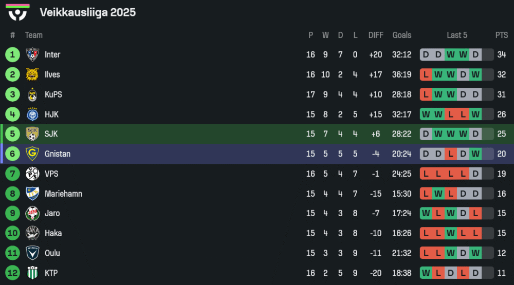Open the Haka team link
The width and height of the screenshot is (514, 285).
tap(53, 233)
